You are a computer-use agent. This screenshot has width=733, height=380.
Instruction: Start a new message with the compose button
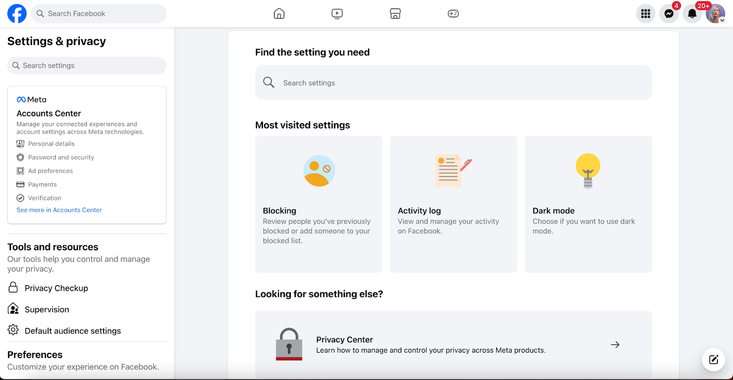pos(713,359)
